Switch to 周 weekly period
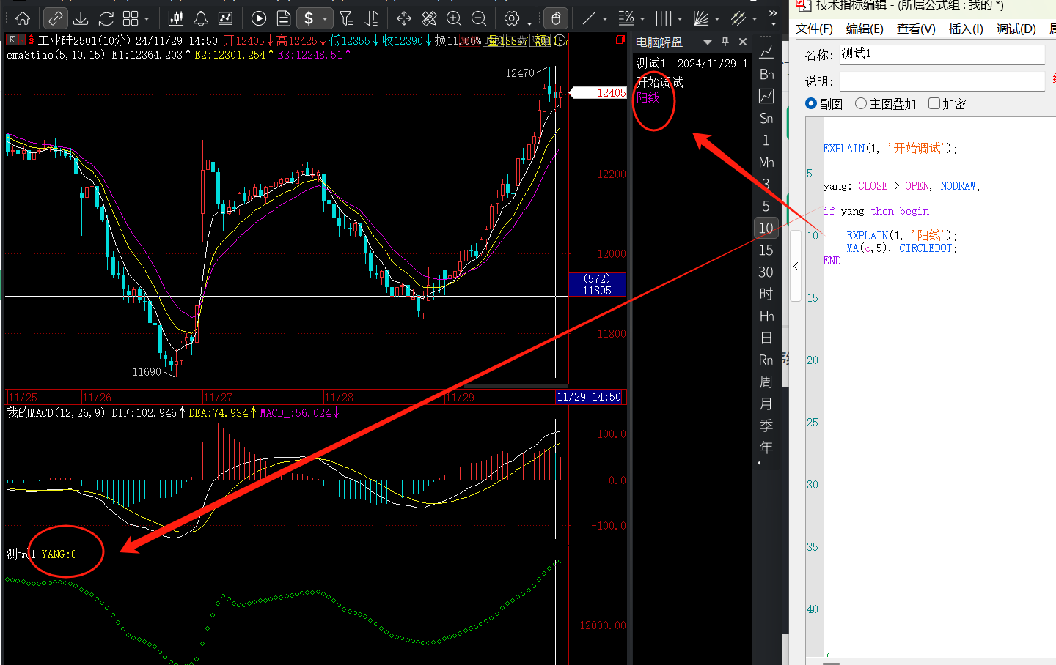 766,382
